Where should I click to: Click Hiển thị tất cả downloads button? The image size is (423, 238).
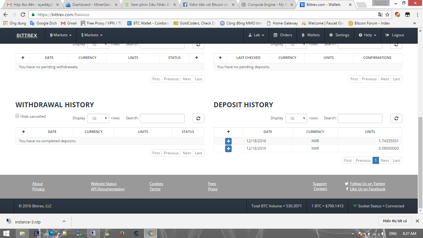click(395, 221)
